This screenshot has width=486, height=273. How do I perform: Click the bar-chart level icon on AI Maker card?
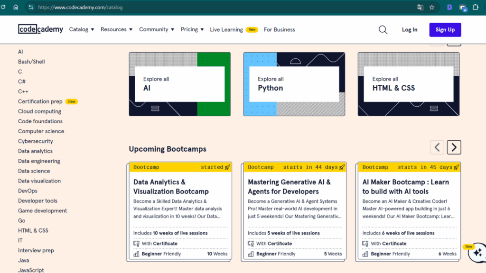pyautogui.click(x=365, y=254)
